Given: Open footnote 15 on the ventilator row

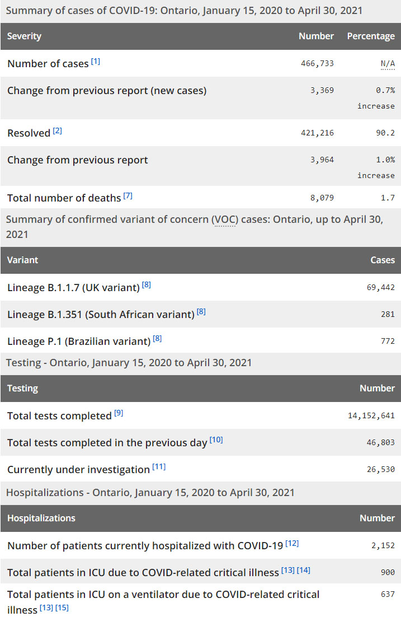Looking at the screenshot, I should click(x=62, y=607).
